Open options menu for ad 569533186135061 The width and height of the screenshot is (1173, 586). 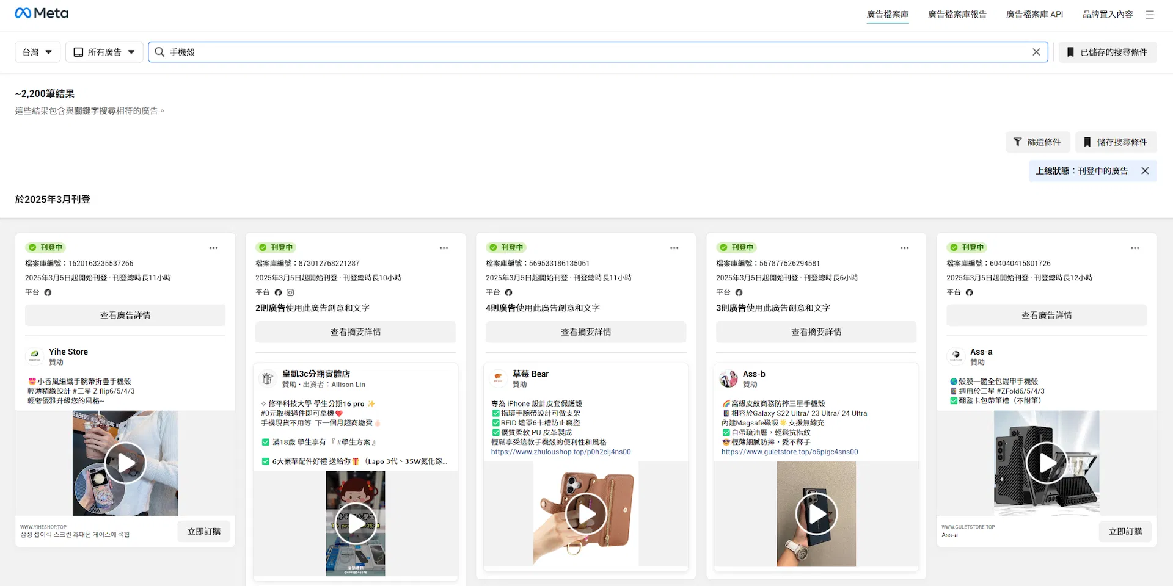click(x=674, y=248)
